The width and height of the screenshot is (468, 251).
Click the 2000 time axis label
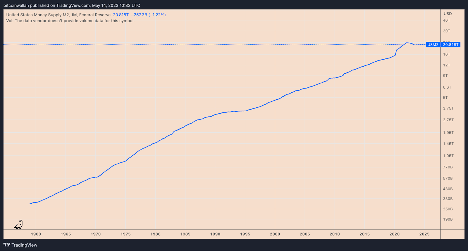(x=275, y=234)
